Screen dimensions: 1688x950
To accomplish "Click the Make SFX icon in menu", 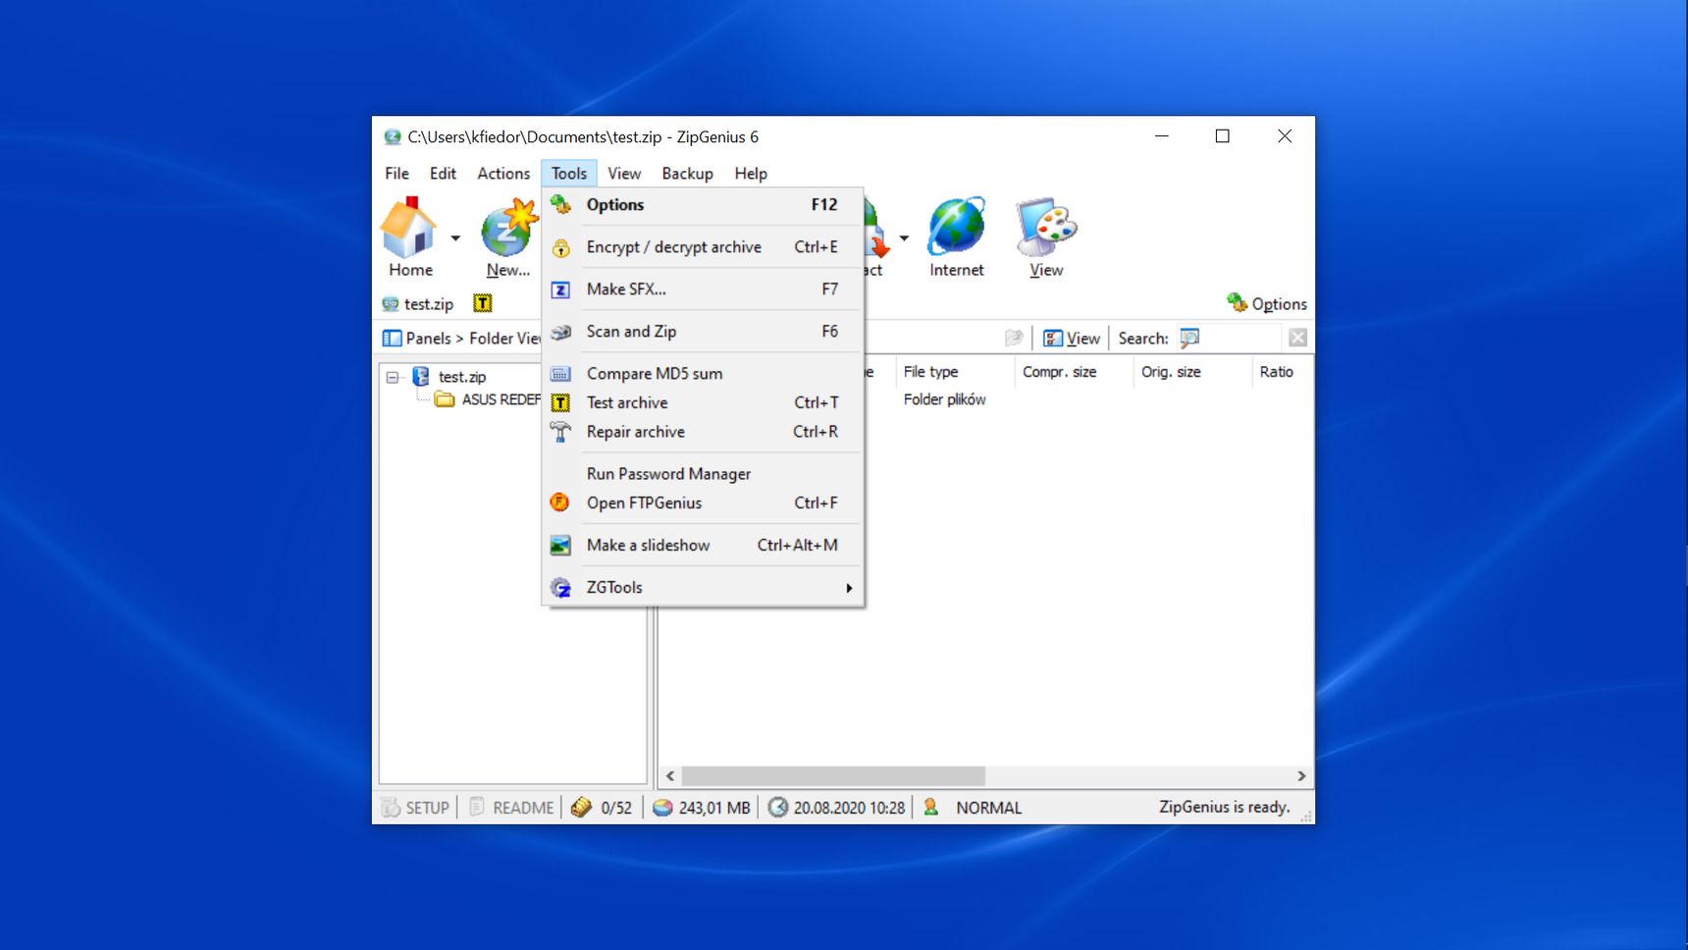I will tap(560, 290).
